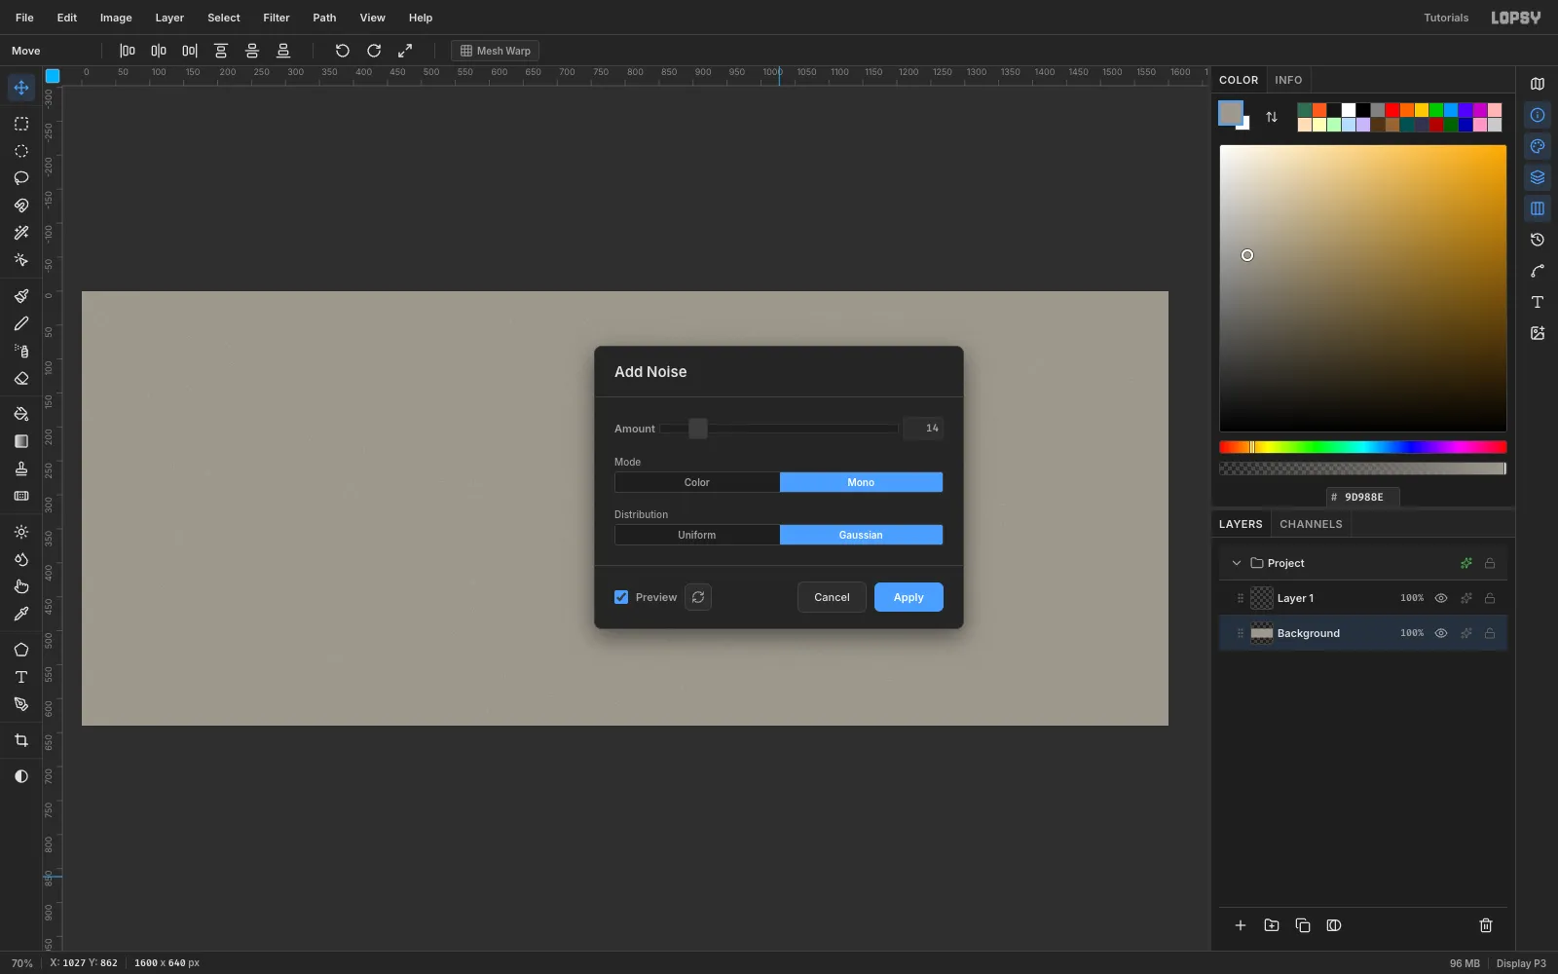The height and width of the screenshot is (974, 1558).
Task: Open the Paths curve panel icon
Action: [x=1538, y=271]
